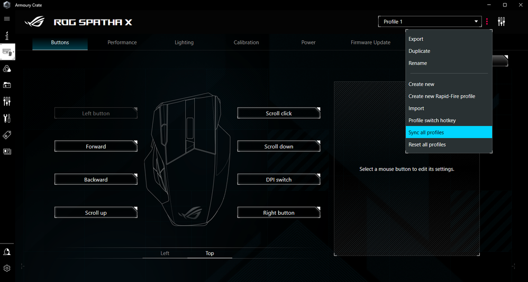Switch to the Lighting tab

(x=184, y=42)
